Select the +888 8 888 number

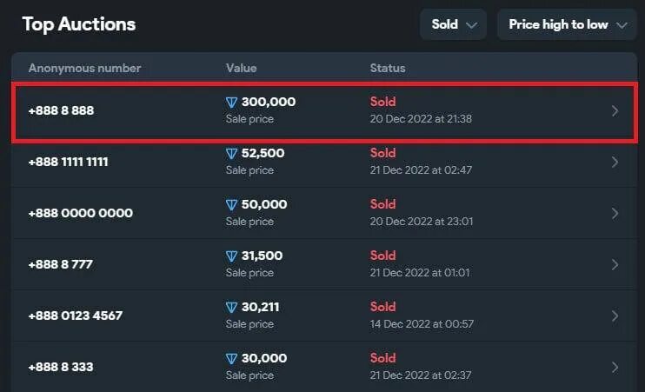[62, 110]
